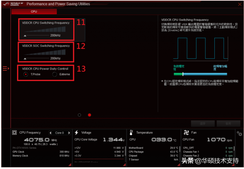Screen dimensions: 244x169
Task: Switch to previous core with left arrow
Action: 50,133
